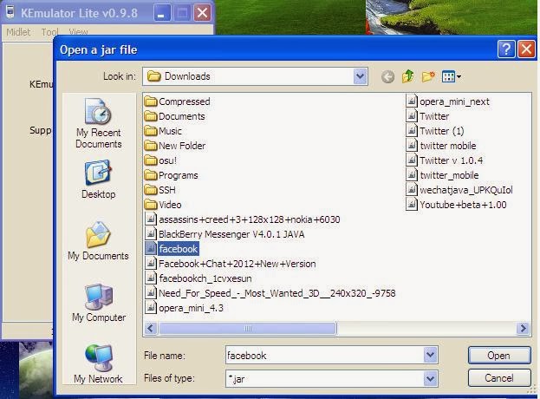Screen dimensions: 540x399
Task: Select the New Folder folder
Action: point(175,146)
